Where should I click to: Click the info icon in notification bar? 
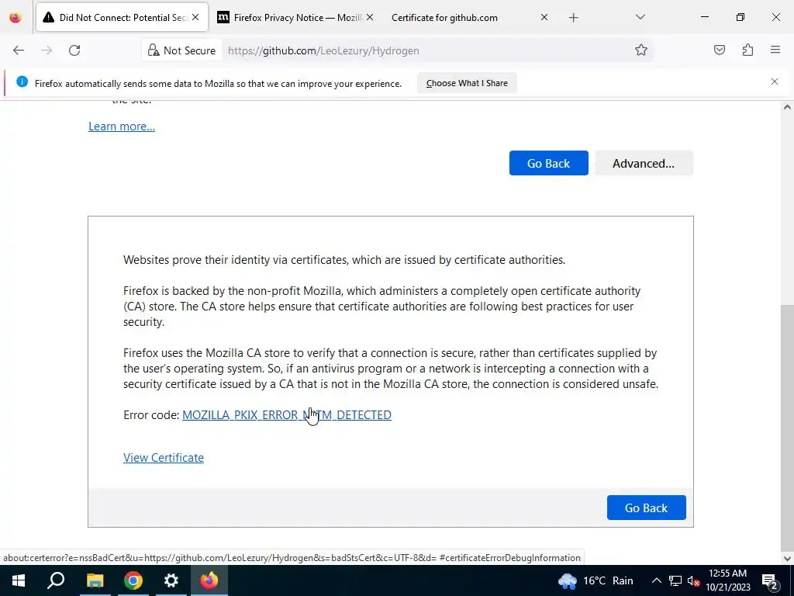click(22, 81)
